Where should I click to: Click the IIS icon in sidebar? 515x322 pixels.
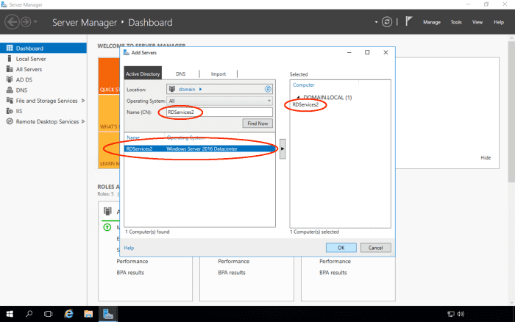[10, 111]
